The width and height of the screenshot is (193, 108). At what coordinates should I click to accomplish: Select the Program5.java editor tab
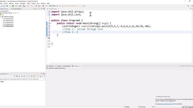point(53,9)
